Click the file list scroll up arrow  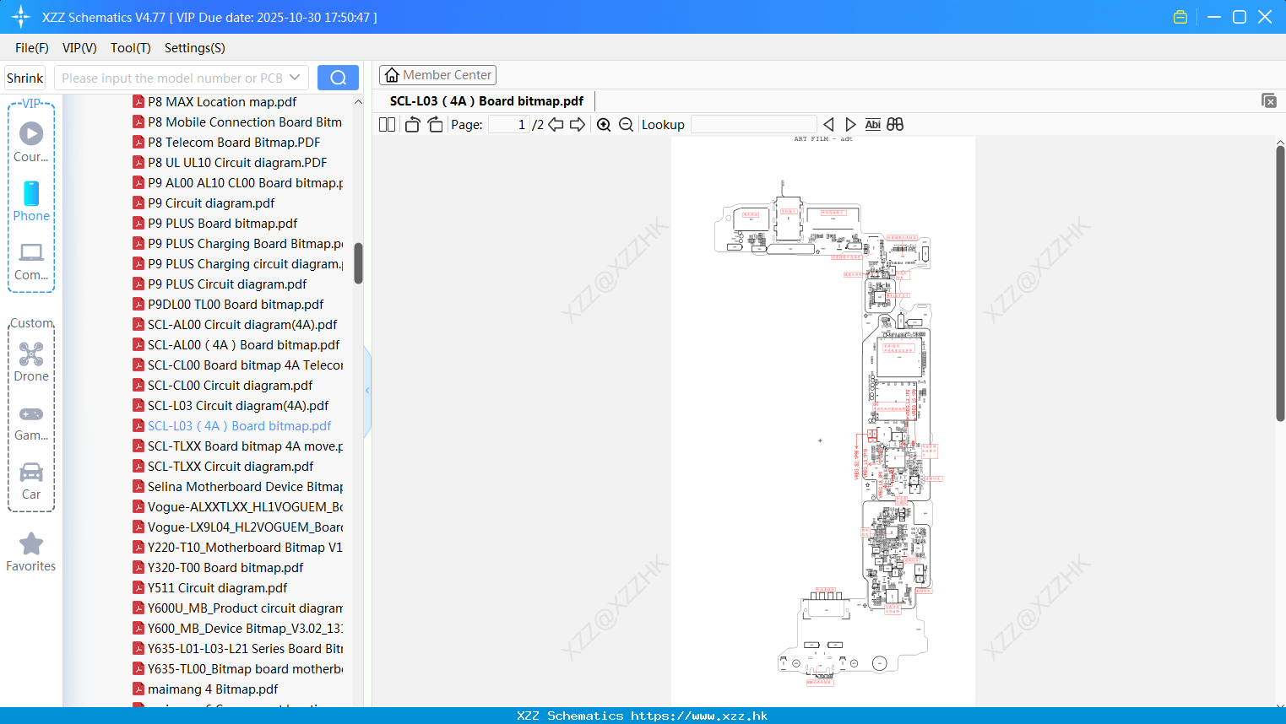[x=358, y=101]
